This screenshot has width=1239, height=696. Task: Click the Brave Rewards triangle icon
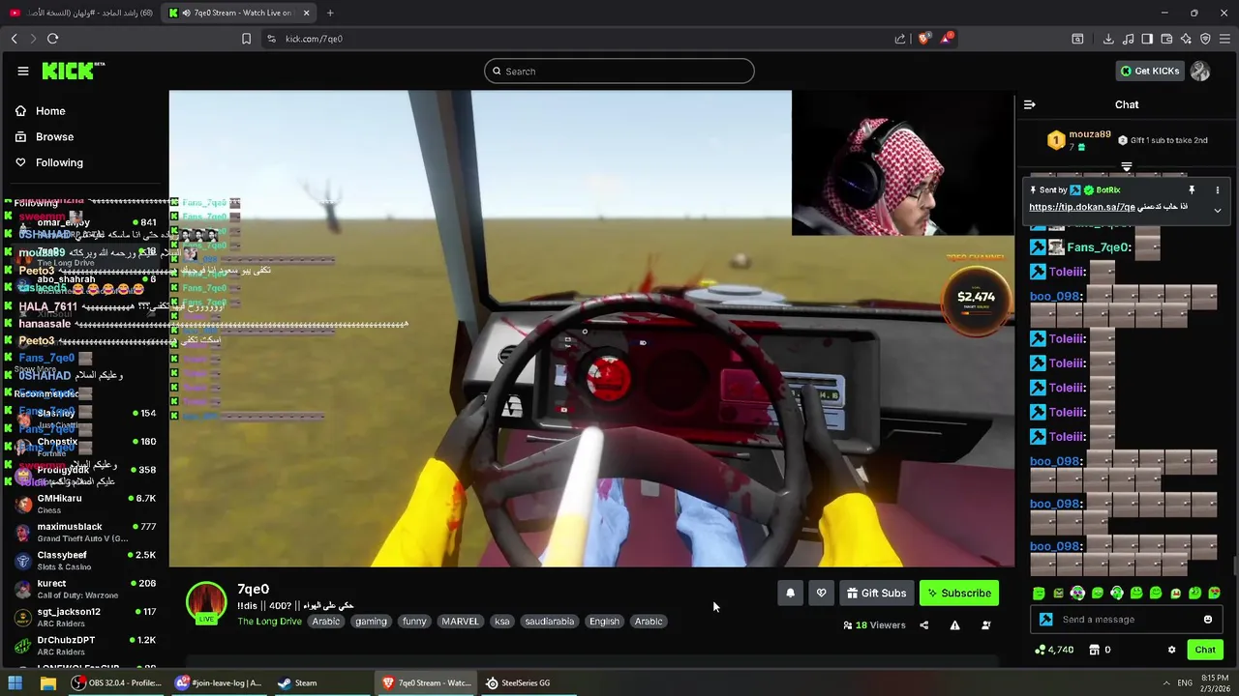click(947, 39)
